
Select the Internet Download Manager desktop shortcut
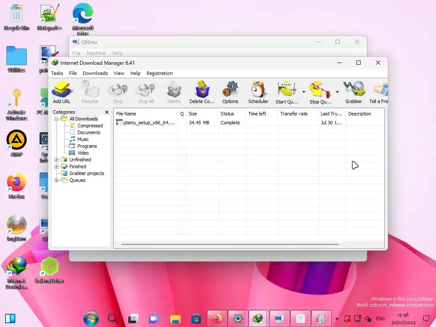click(17, 273)
